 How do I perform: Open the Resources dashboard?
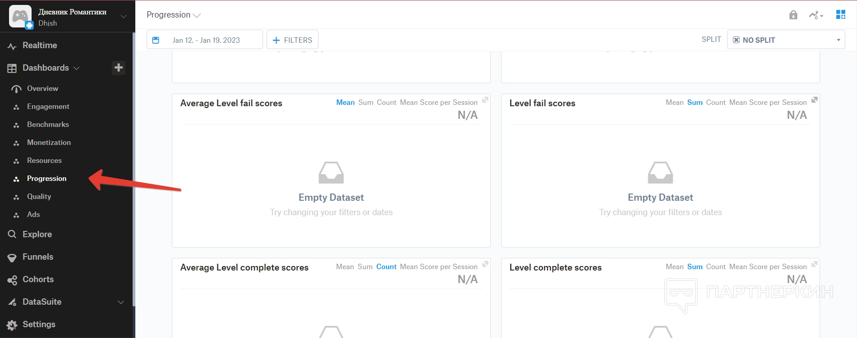44,161
